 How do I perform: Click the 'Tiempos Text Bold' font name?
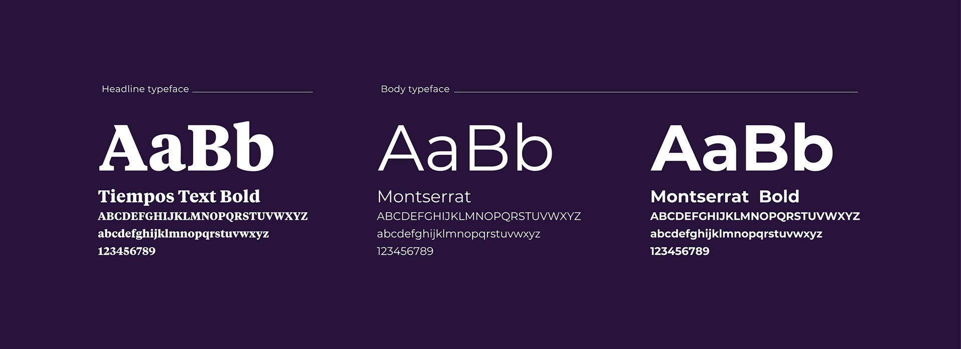179,197
